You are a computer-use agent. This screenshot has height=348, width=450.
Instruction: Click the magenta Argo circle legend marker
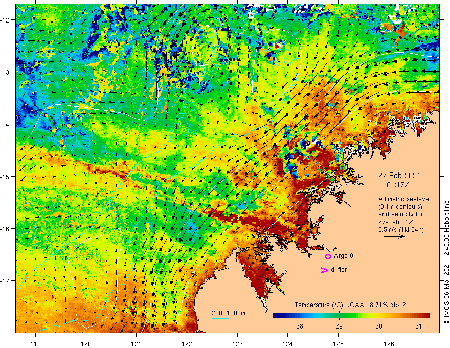328,256
